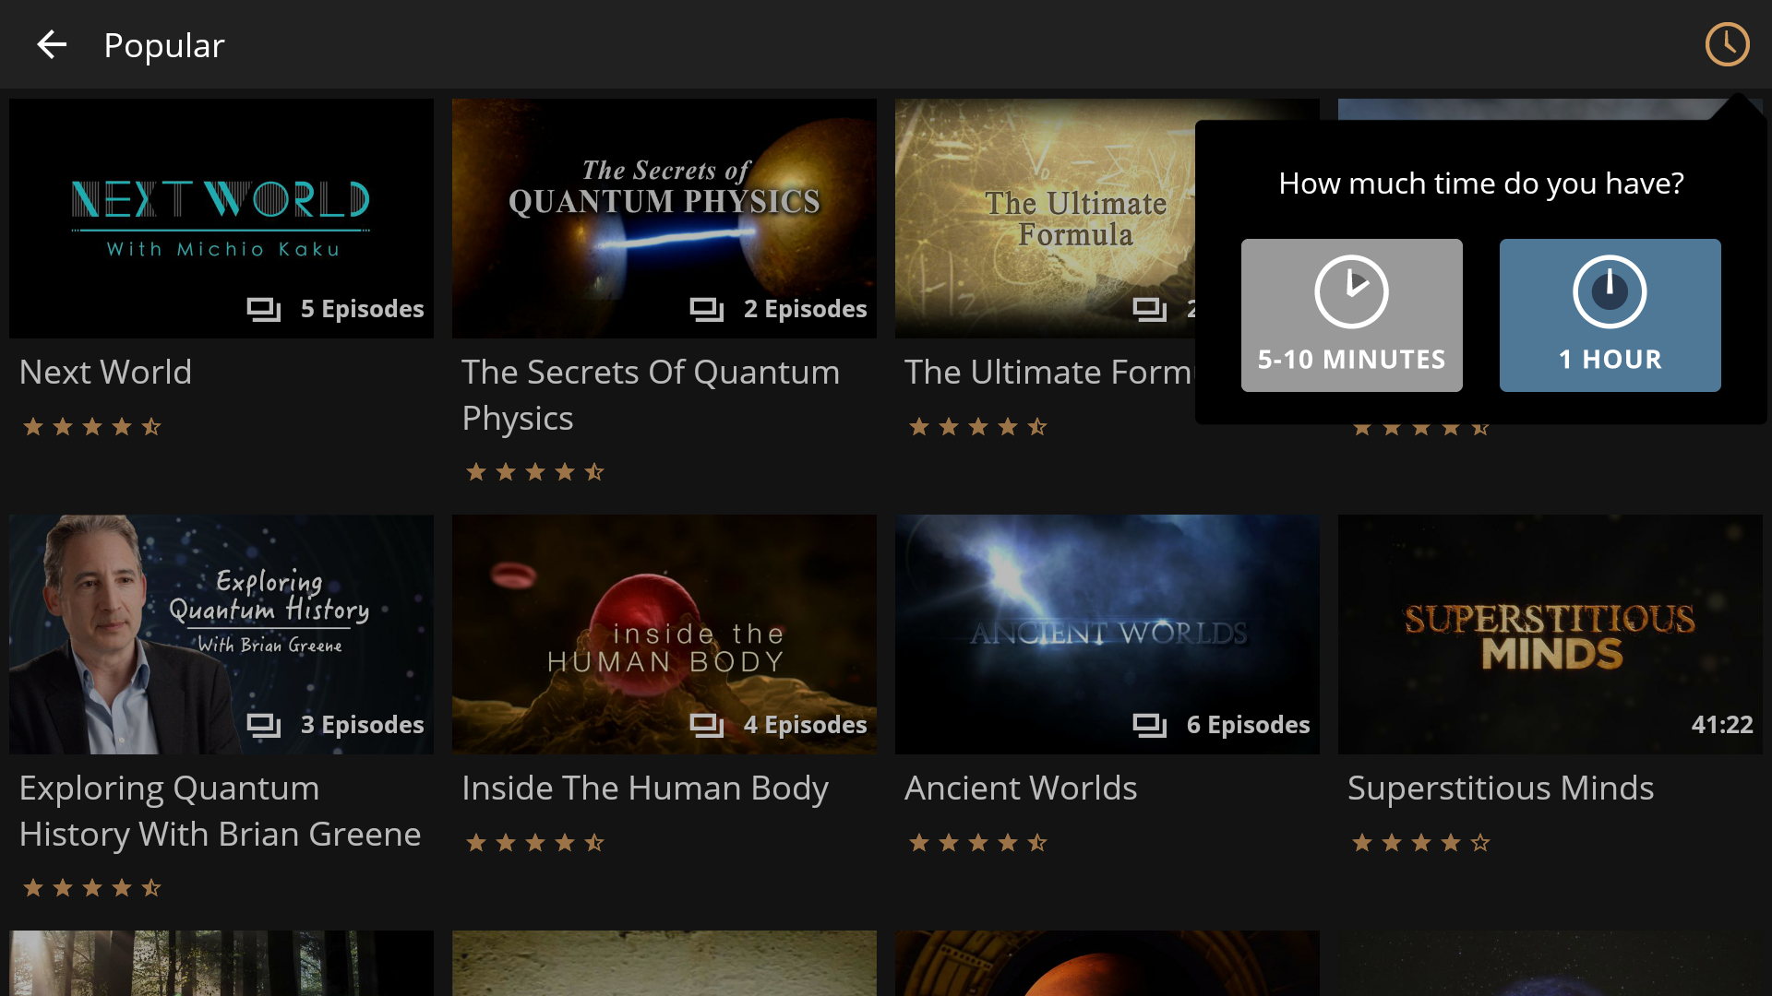Viewport: 1772px width, 996px height.
Task: Click the Exploring Quantum History star rating
Action: point(92,888)
